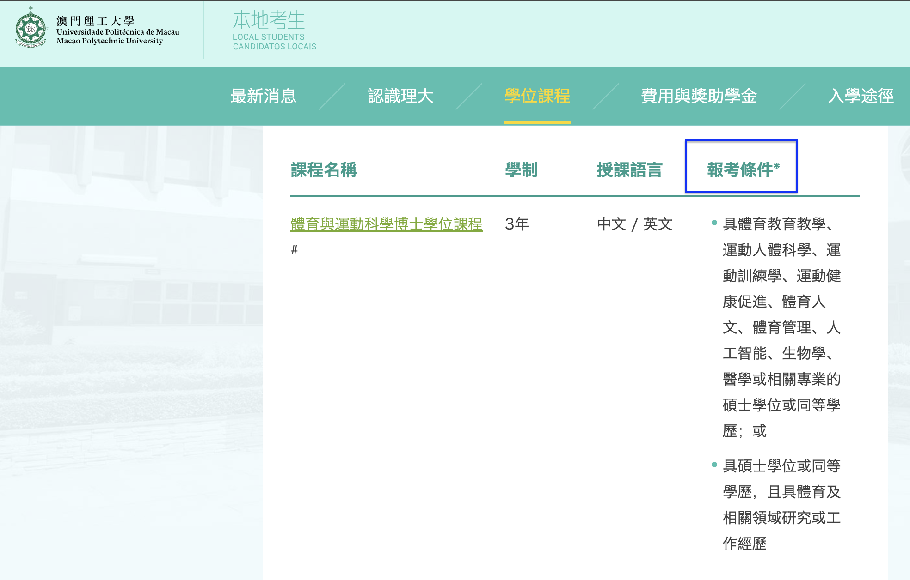This screenshot has height=580, width=910.
Task: Open the 最新消息 menu item
Action: (263, 96)
